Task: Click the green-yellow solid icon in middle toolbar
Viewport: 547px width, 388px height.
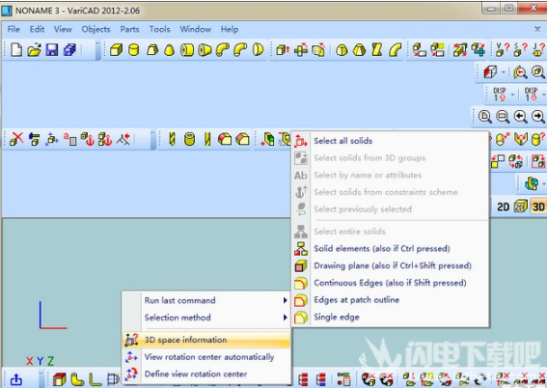Action: tap(267, 139)
